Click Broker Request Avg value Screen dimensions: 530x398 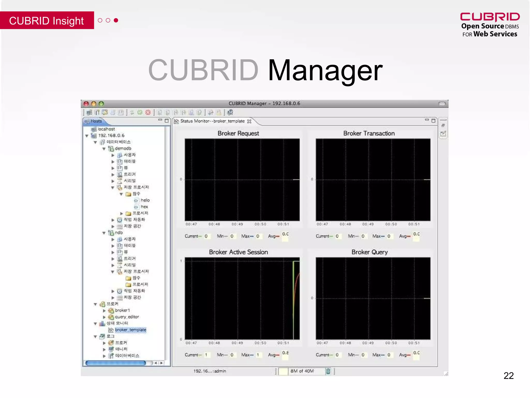coord(285,236)
